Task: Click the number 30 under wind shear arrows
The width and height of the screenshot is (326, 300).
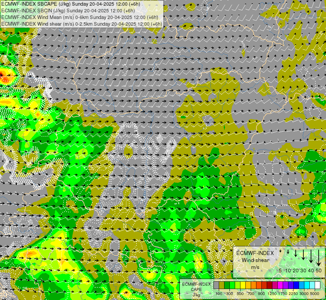Action: tap(303, 270)
